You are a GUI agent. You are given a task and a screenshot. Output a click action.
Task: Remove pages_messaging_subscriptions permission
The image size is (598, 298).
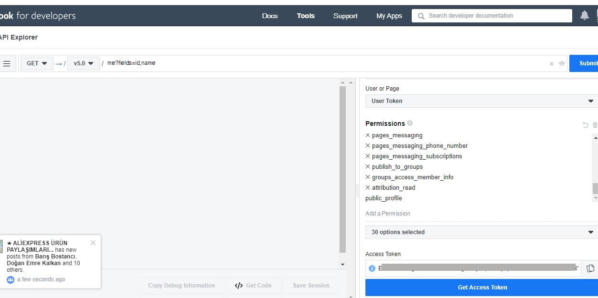pyautogui.click(x=368, y=156)
